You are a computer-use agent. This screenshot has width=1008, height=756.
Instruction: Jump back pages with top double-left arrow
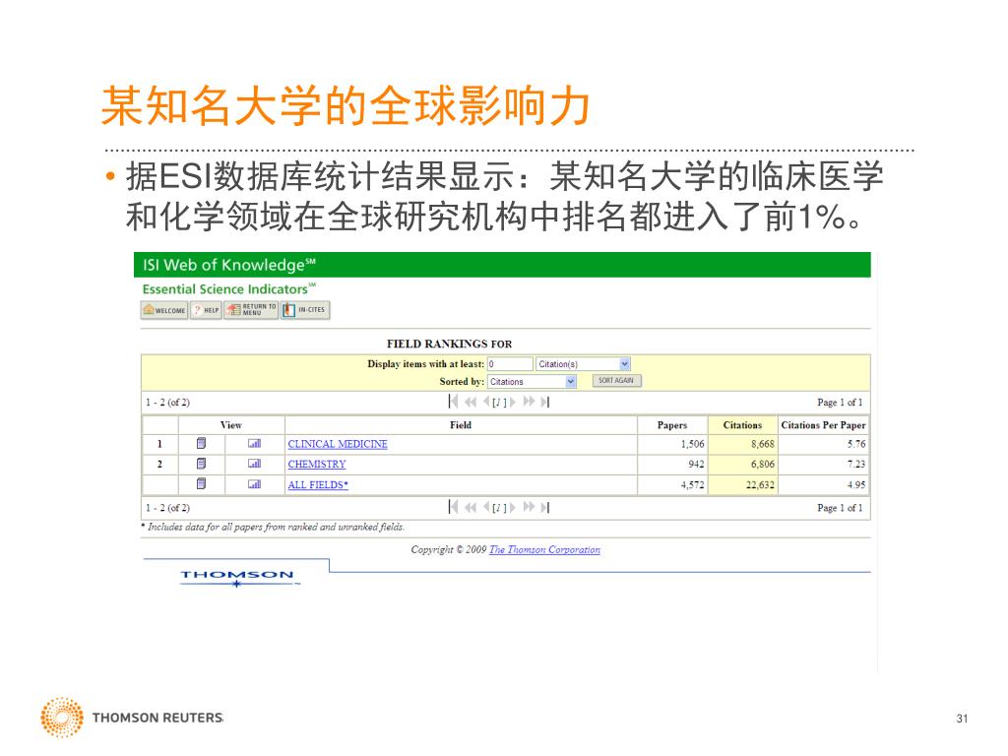pos(471,402)
